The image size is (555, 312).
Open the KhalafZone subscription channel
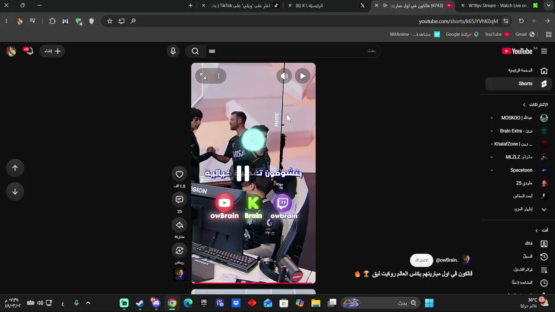click(518, 144)
